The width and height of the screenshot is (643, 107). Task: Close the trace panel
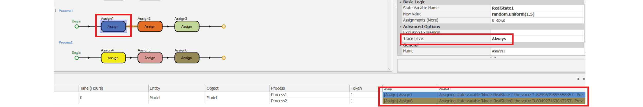click(584, 79)
